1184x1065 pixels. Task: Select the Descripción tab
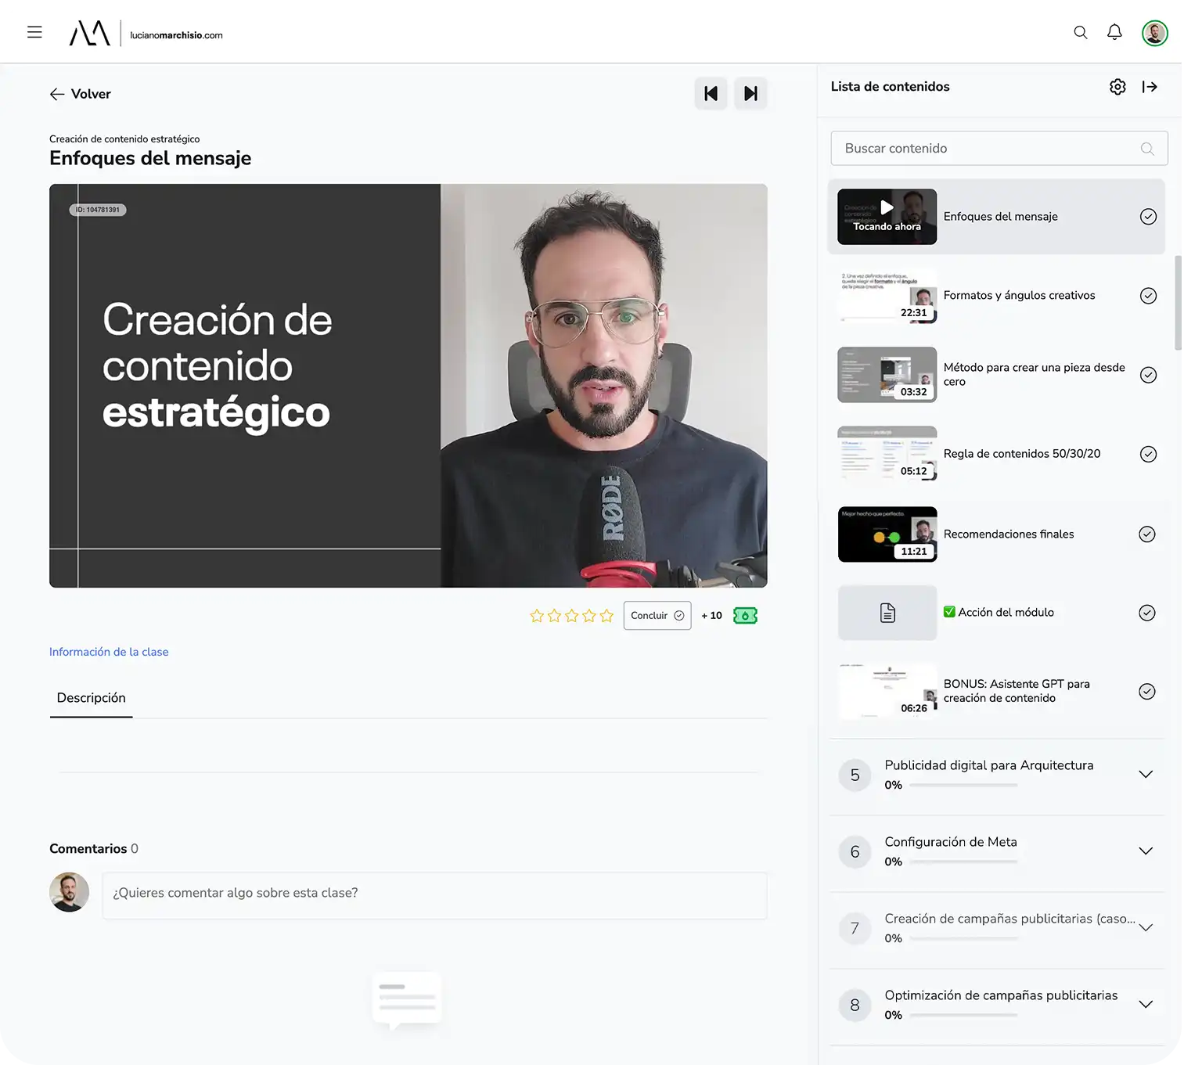[91, 698]
